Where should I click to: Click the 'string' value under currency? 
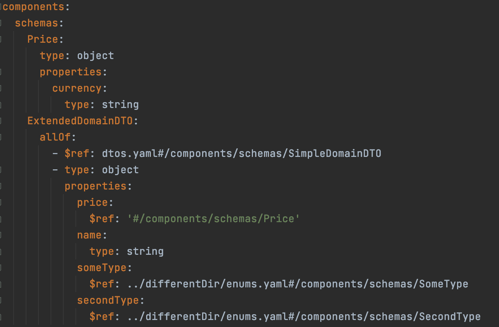(x=120, y=104)
